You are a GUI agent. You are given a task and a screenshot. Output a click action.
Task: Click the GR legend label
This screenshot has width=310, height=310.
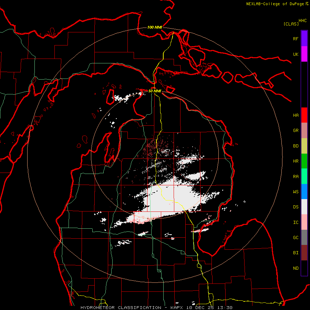point(296,131)
